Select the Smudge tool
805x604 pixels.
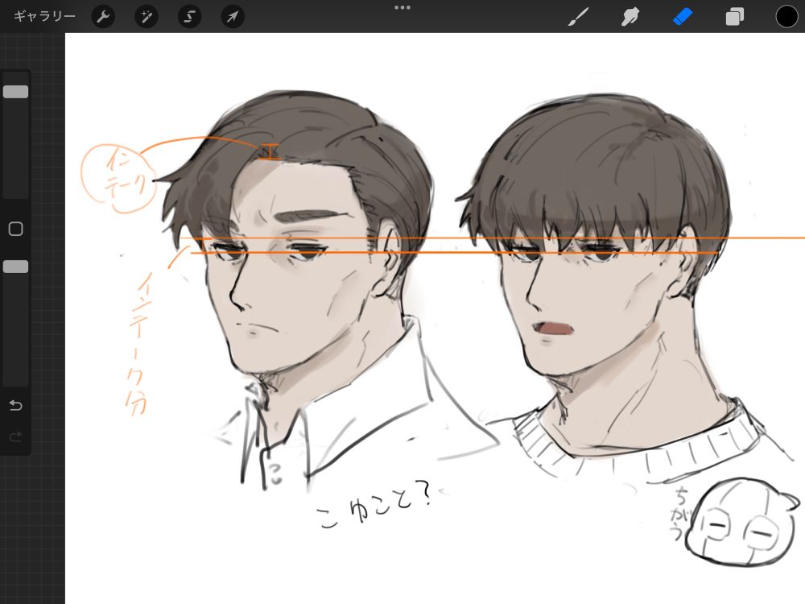coord(630,16)
